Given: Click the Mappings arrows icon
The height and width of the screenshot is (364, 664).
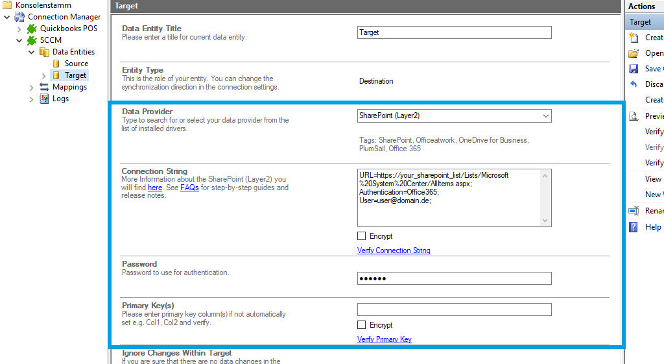Looking at the screenshot, I should (x=44, y=87).
